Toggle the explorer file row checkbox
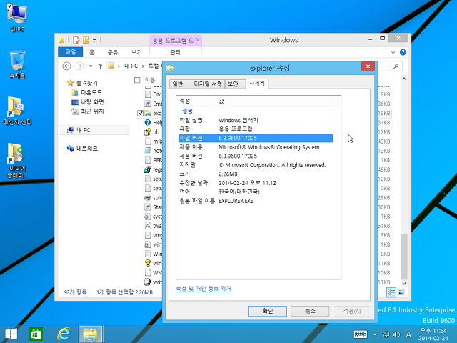The image size is (457, 343). click(140, 113)
